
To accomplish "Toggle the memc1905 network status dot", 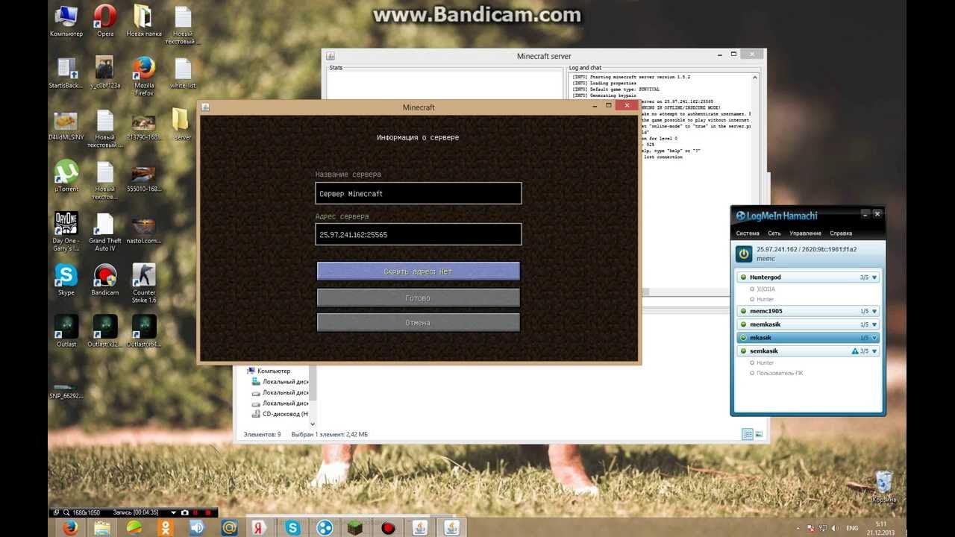I will pos(743,311).
